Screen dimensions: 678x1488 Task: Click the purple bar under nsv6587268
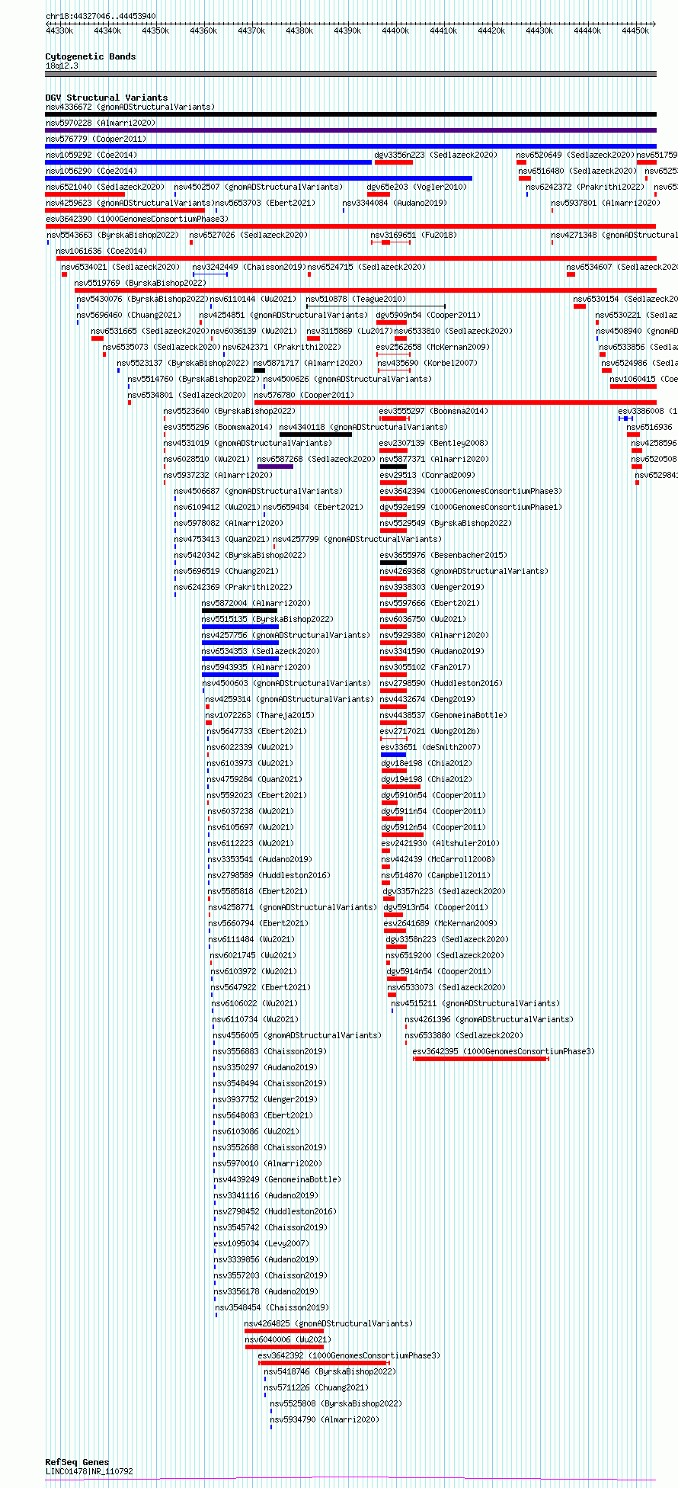point(275,467)
